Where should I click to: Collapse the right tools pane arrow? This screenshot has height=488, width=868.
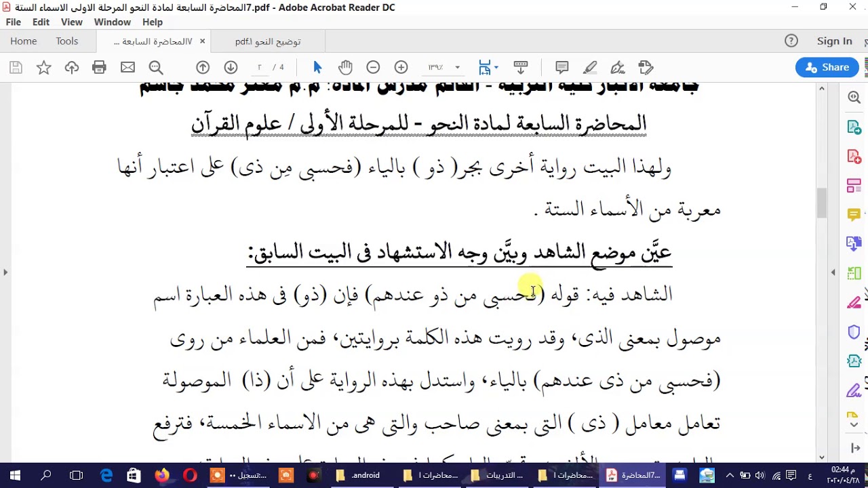tap(854, 448)
